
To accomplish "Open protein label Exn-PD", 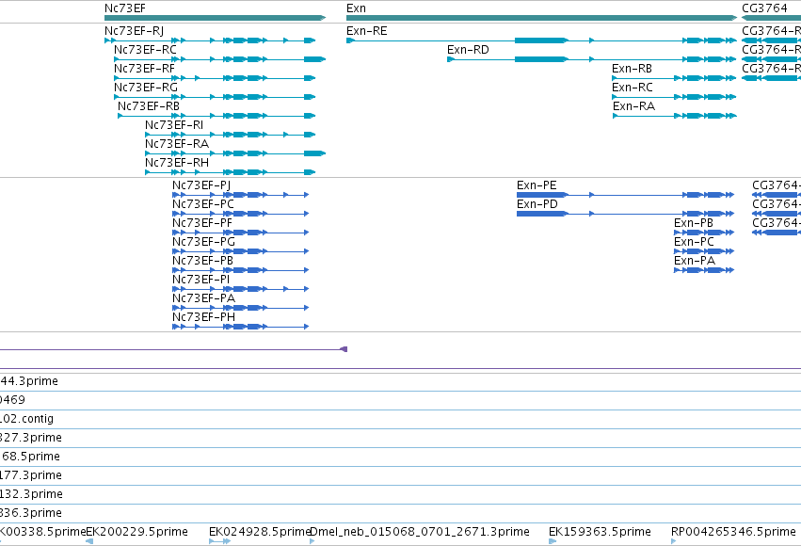I will pyautogui.click(x=537, y=203).
